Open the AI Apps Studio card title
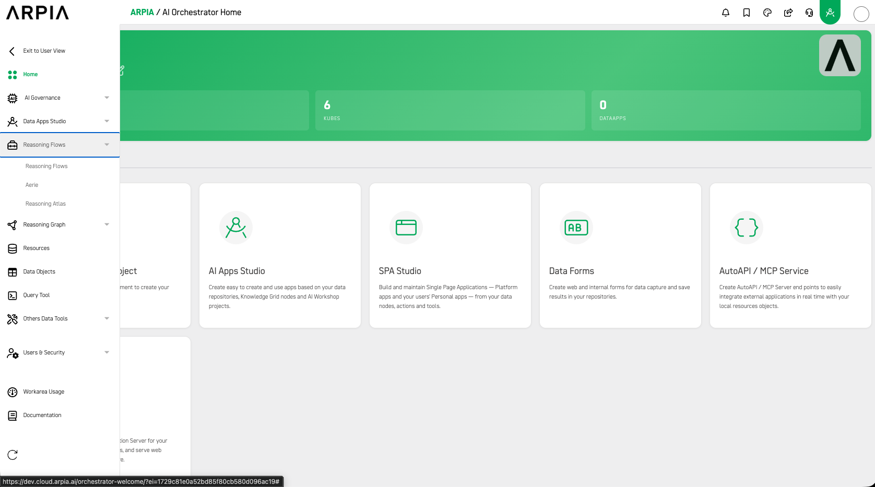The width and height of the screenshot is (875, 487). pos(237,271)
